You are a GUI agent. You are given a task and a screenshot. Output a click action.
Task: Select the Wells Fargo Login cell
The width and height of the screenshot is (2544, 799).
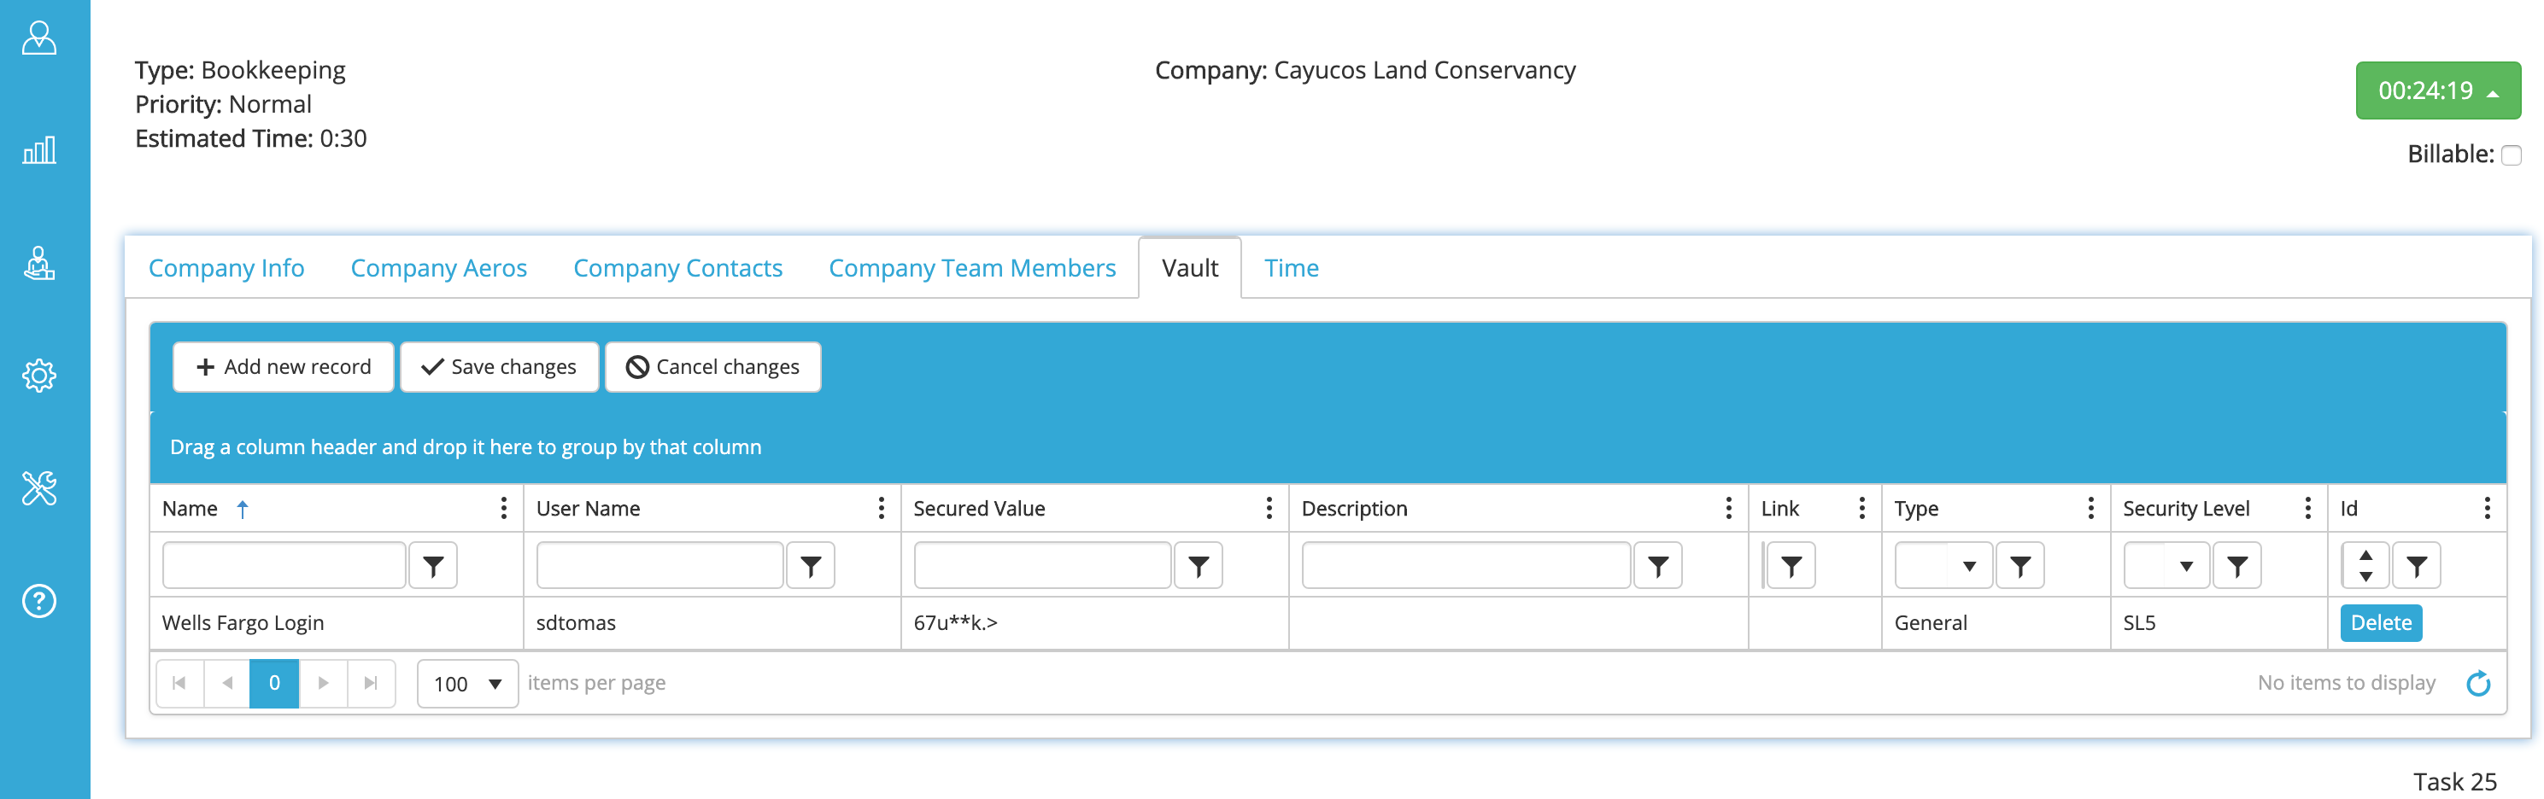337,622
